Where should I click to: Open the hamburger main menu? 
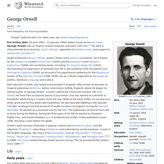9,5
